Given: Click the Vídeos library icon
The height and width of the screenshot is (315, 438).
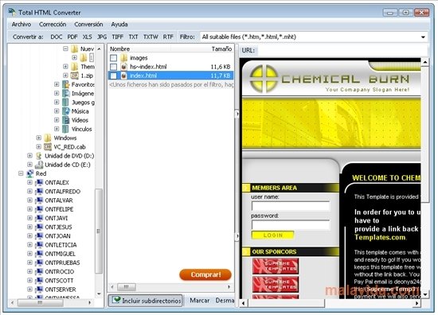Looking at the screenshot, I should (66, 120).
